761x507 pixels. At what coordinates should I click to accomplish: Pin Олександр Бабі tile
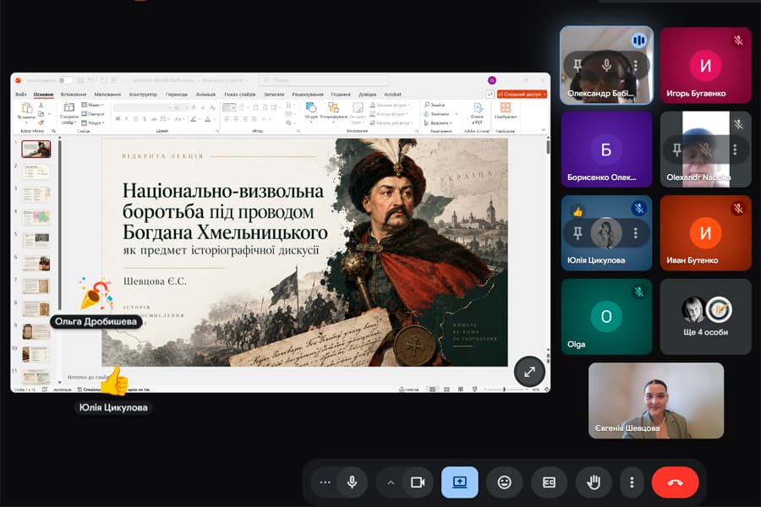(x=578, y=65)
